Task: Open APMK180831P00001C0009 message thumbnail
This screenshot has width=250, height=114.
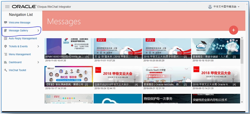Action: (x=69, y=49)
